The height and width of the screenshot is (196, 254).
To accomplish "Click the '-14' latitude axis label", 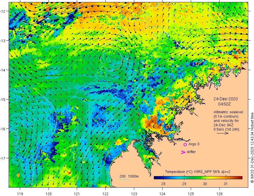I will point(3,70).
